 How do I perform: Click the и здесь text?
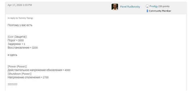[12, 55]
